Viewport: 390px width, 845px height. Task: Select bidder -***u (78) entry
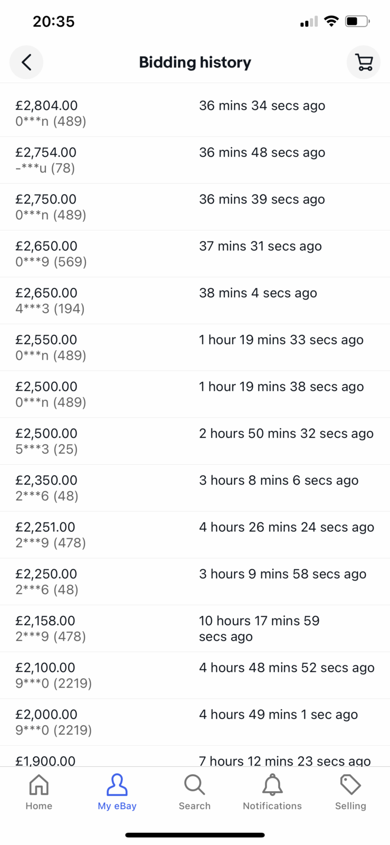tap(45, 168)
